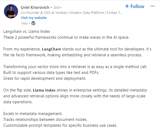The width and height of the screenshot is (160, 131).
Task: Click the plus icon beside Follow
Action: [x=127, y=6]
